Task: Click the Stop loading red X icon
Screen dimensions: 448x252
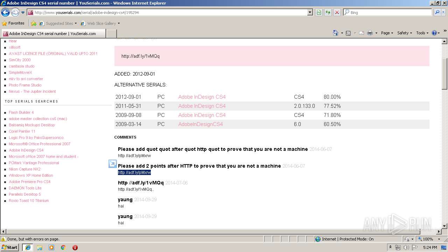Action: [x=337, y=12]
